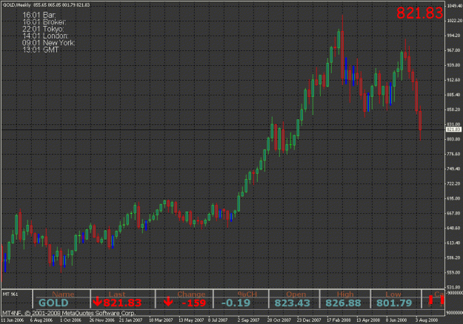Click the 722.20 price axis label

[455, 183]
